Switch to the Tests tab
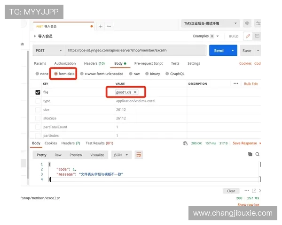The height and width of the screenshot is (225, 282). point(175,63)
